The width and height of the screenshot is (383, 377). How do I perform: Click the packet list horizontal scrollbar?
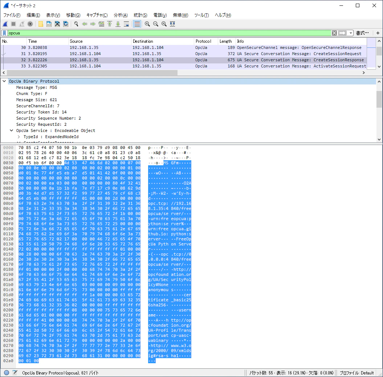click(92, 72)
